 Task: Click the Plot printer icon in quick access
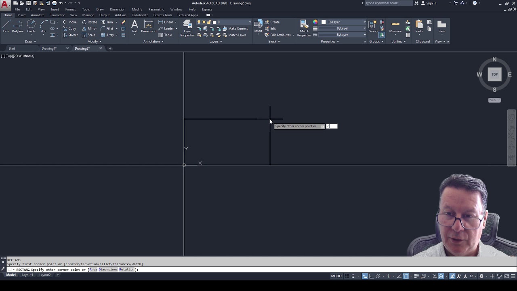(x=54, y=3)
